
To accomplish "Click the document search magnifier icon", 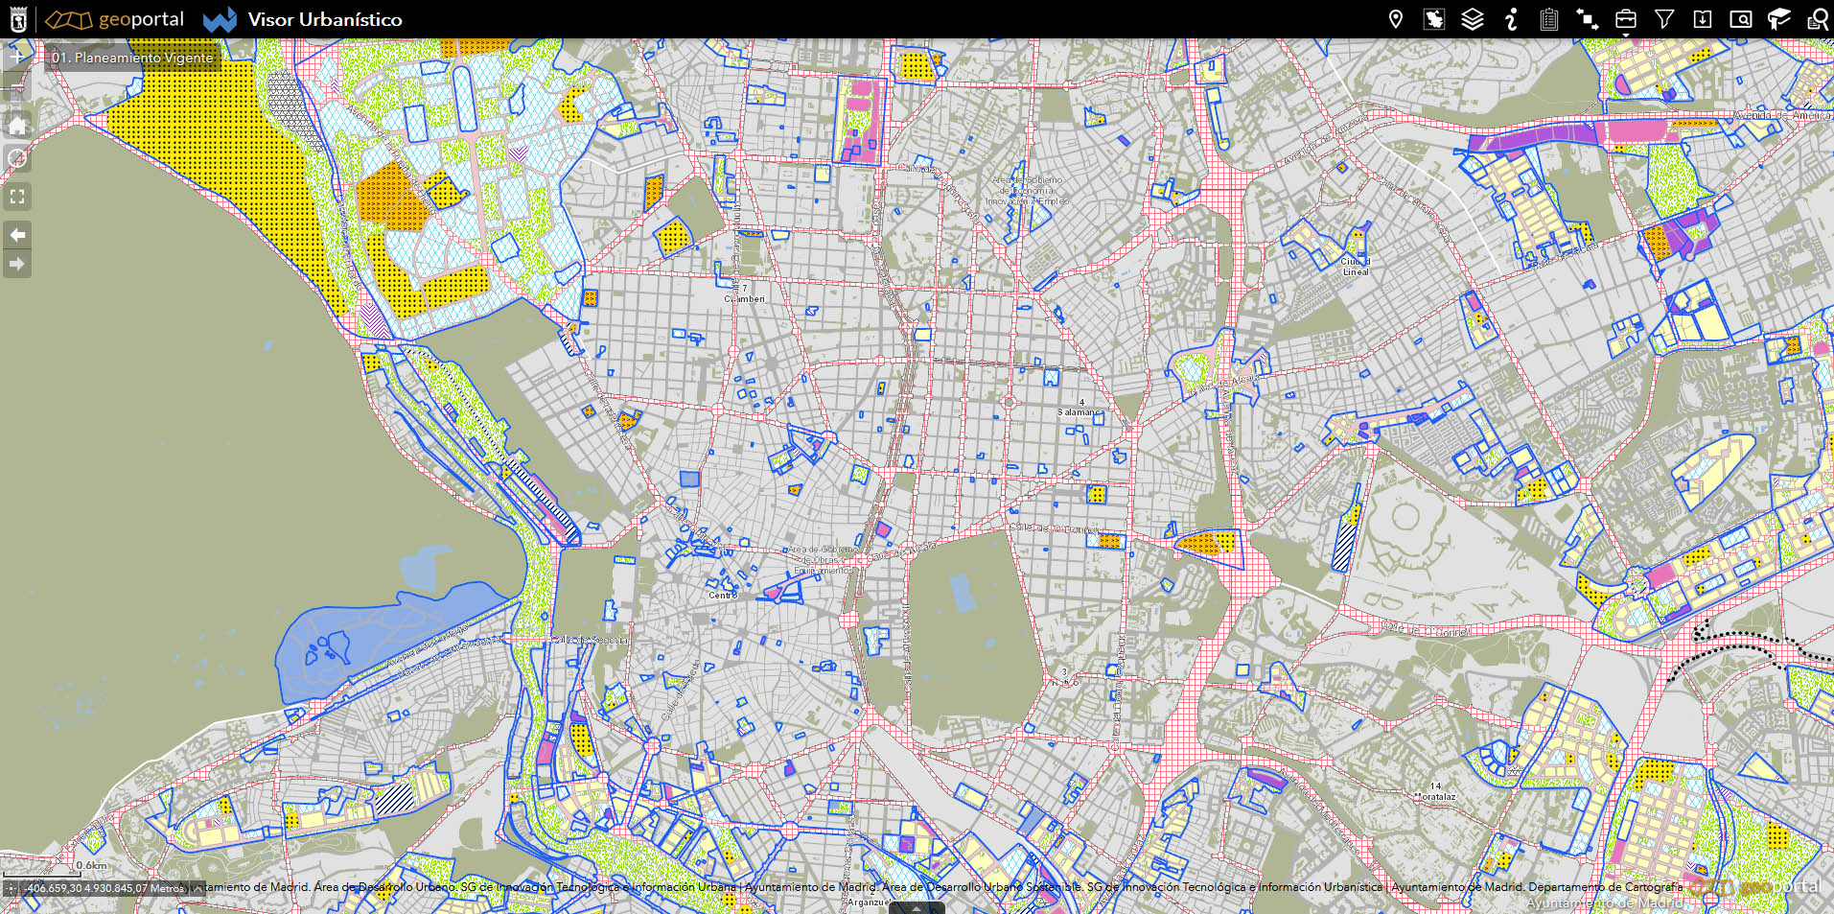I will click(1817, 19).
